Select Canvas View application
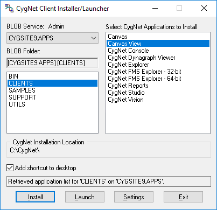The image size is (217, 210). pos(158,44)
